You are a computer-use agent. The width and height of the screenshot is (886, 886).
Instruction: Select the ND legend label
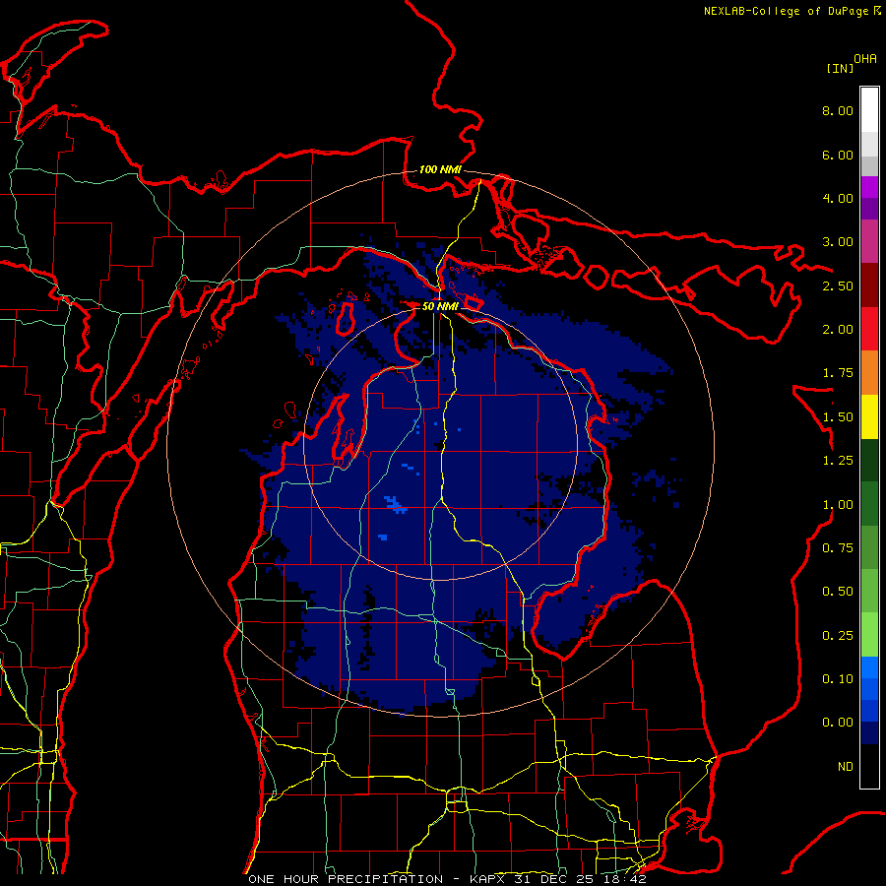pyautogui.click(x=846, y=767)
